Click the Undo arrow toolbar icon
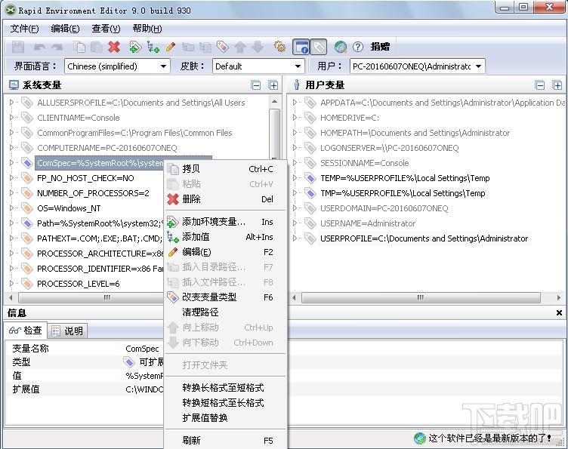The image size is (568, 449). 39,47
